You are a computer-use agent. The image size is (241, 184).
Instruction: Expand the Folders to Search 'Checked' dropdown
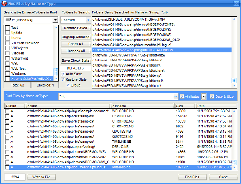(88, 20)
